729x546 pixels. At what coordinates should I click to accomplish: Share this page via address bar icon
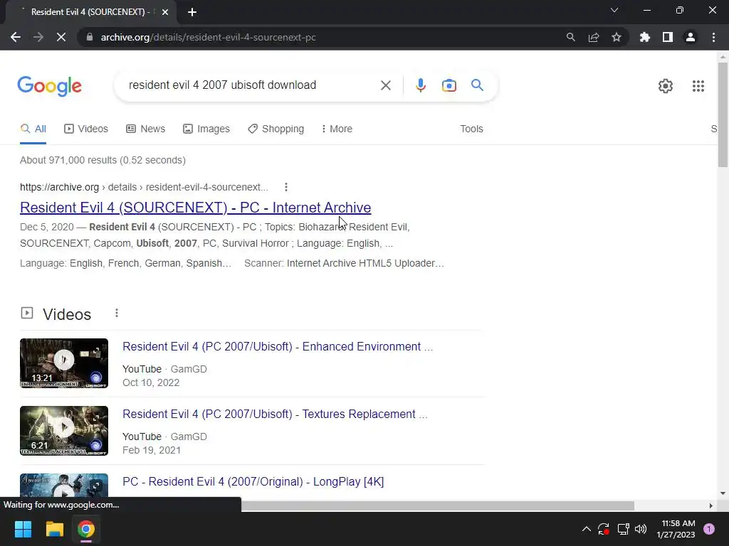594,37
